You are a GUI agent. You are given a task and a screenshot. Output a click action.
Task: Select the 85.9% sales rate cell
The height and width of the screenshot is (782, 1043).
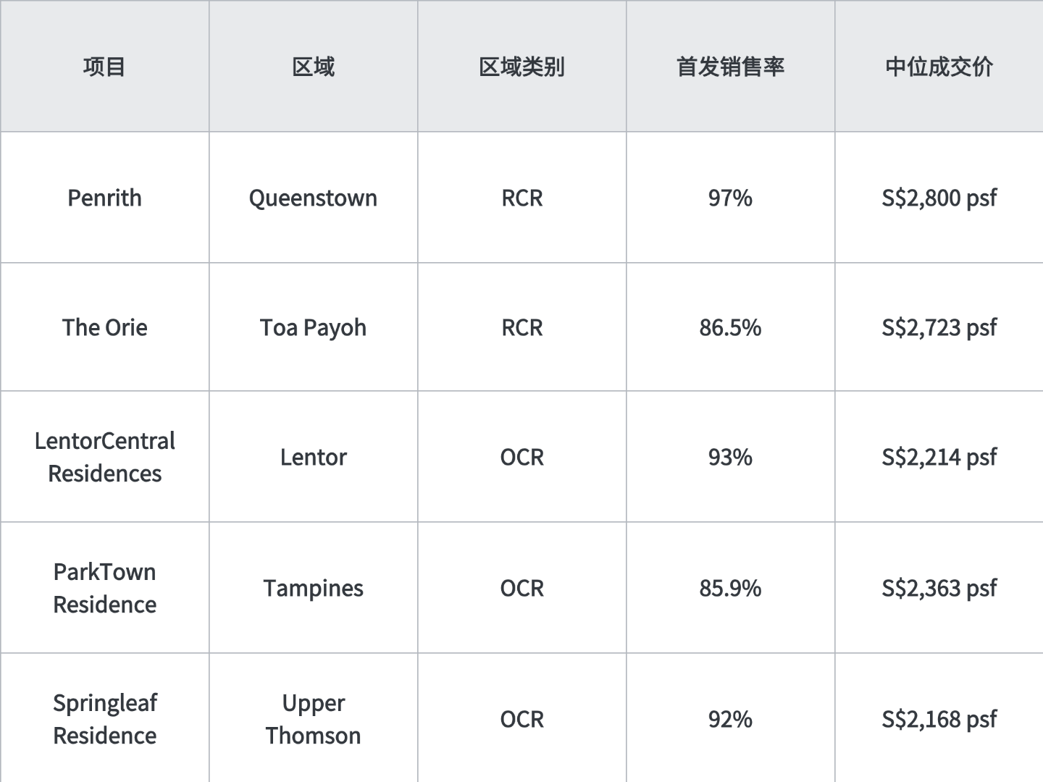click(730, 588)
